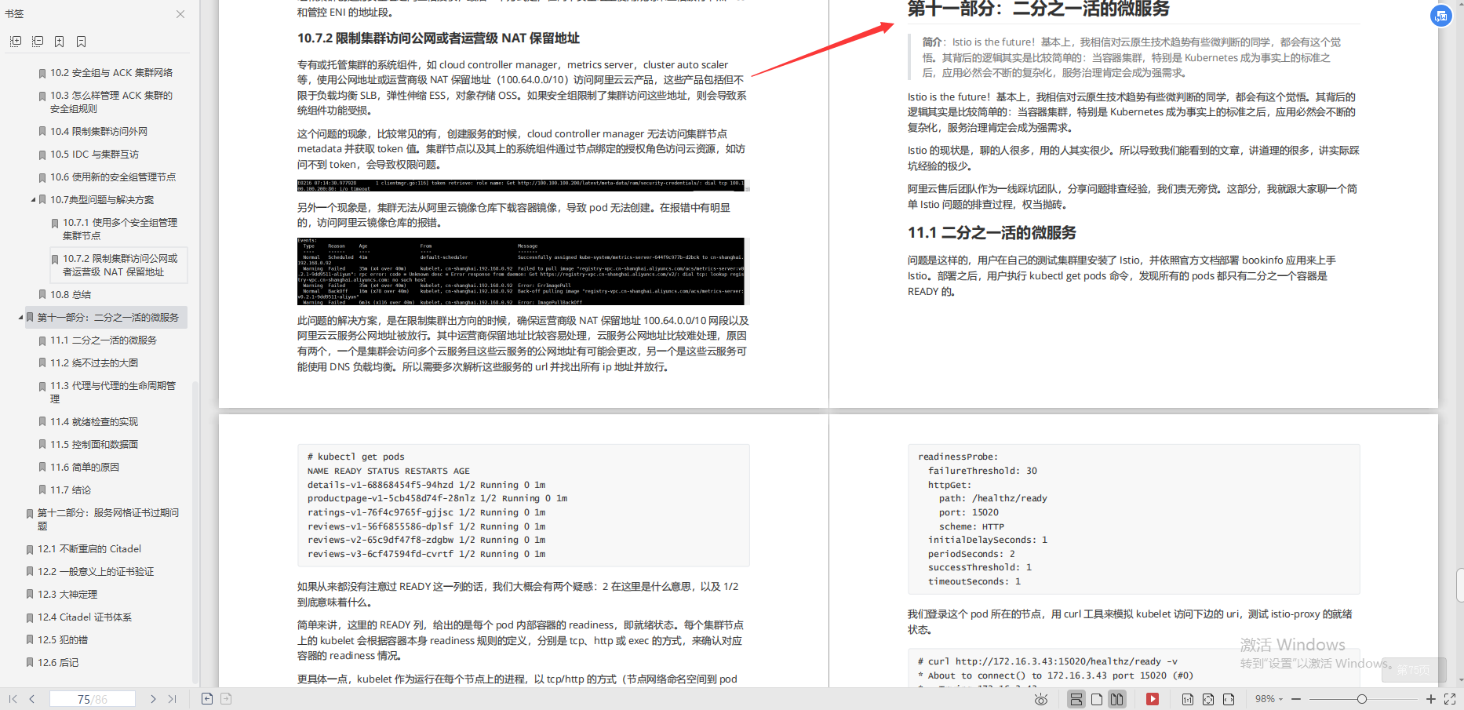Open bookmark 10.5 IDC 与集群互访

point(94,155)
